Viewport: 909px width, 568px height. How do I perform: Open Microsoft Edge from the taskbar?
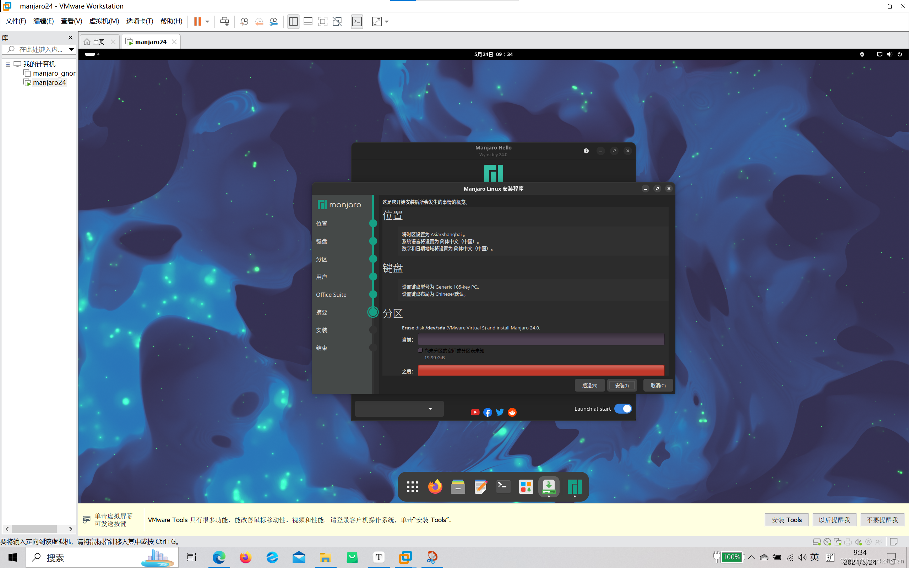[219, 557]
